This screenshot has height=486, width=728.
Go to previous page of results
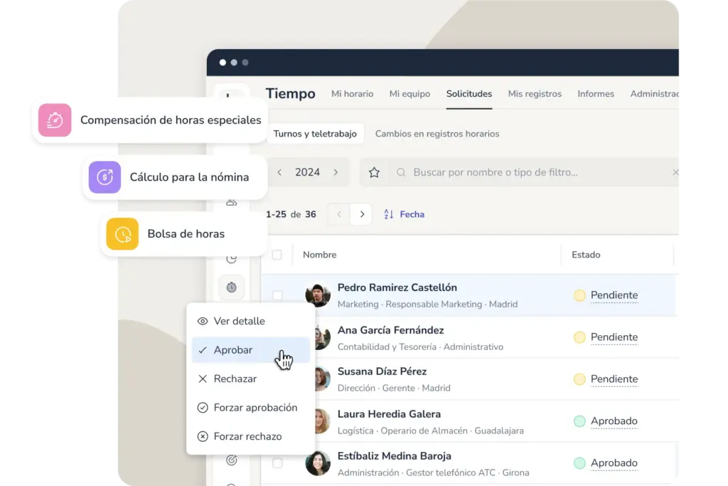click(339, 214)
